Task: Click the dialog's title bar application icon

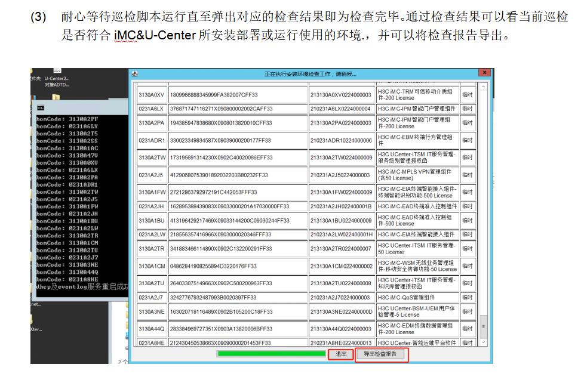Action: tap(135, 74)
